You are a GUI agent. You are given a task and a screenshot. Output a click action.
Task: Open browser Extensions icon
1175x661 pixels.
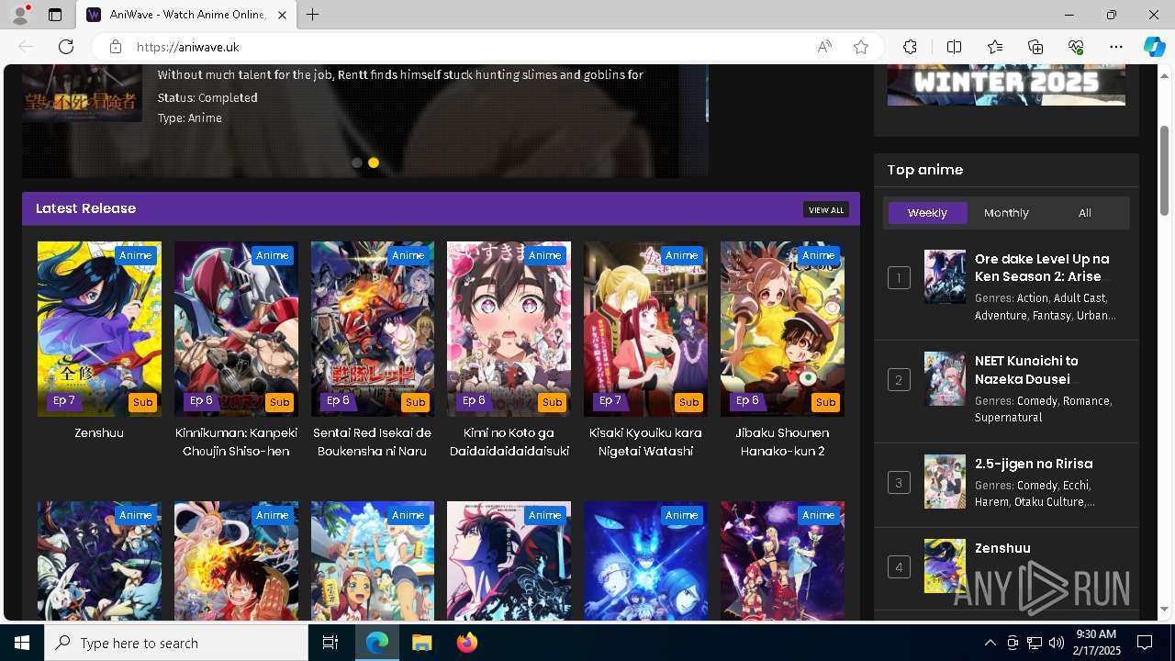910,47
